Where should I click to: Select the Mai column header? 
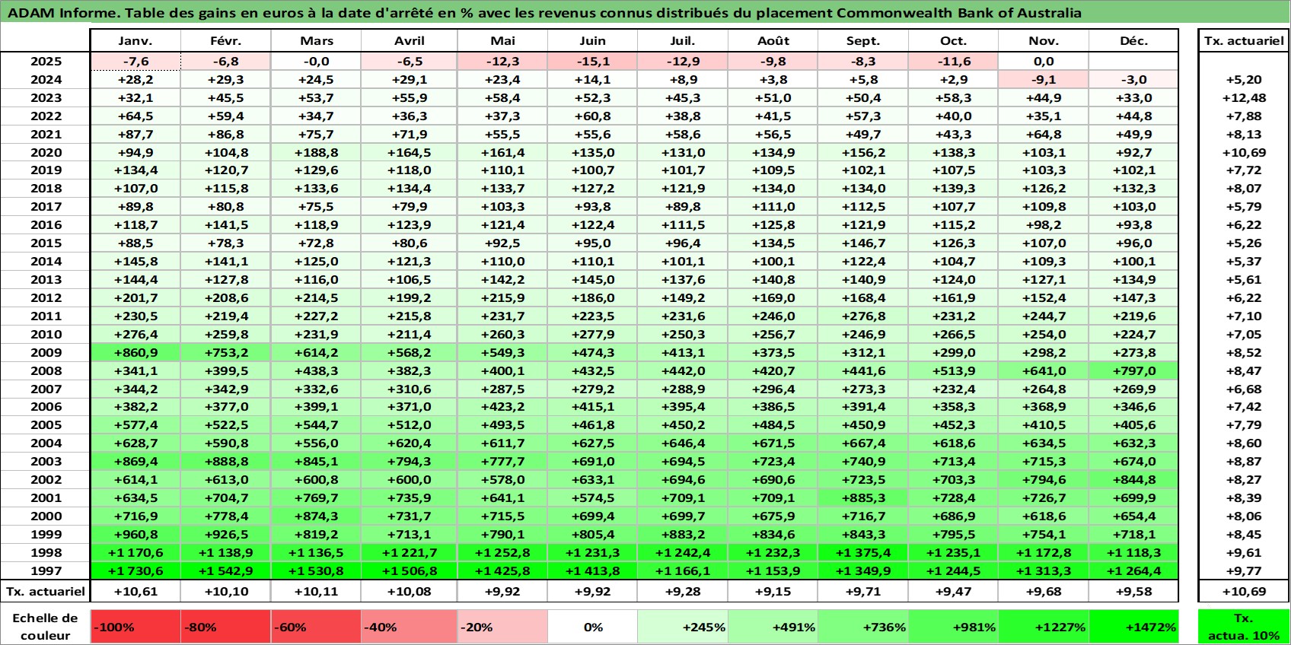[502, 41]
